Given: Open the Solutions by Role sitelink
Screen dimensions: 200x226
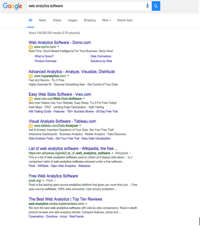Looking at the screenshot, I should click(101, 61).
